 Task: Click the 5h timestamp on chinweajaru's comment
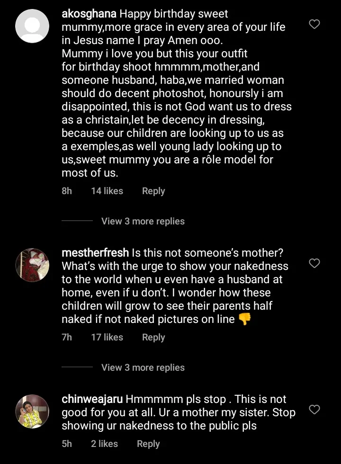click(67, 444)
